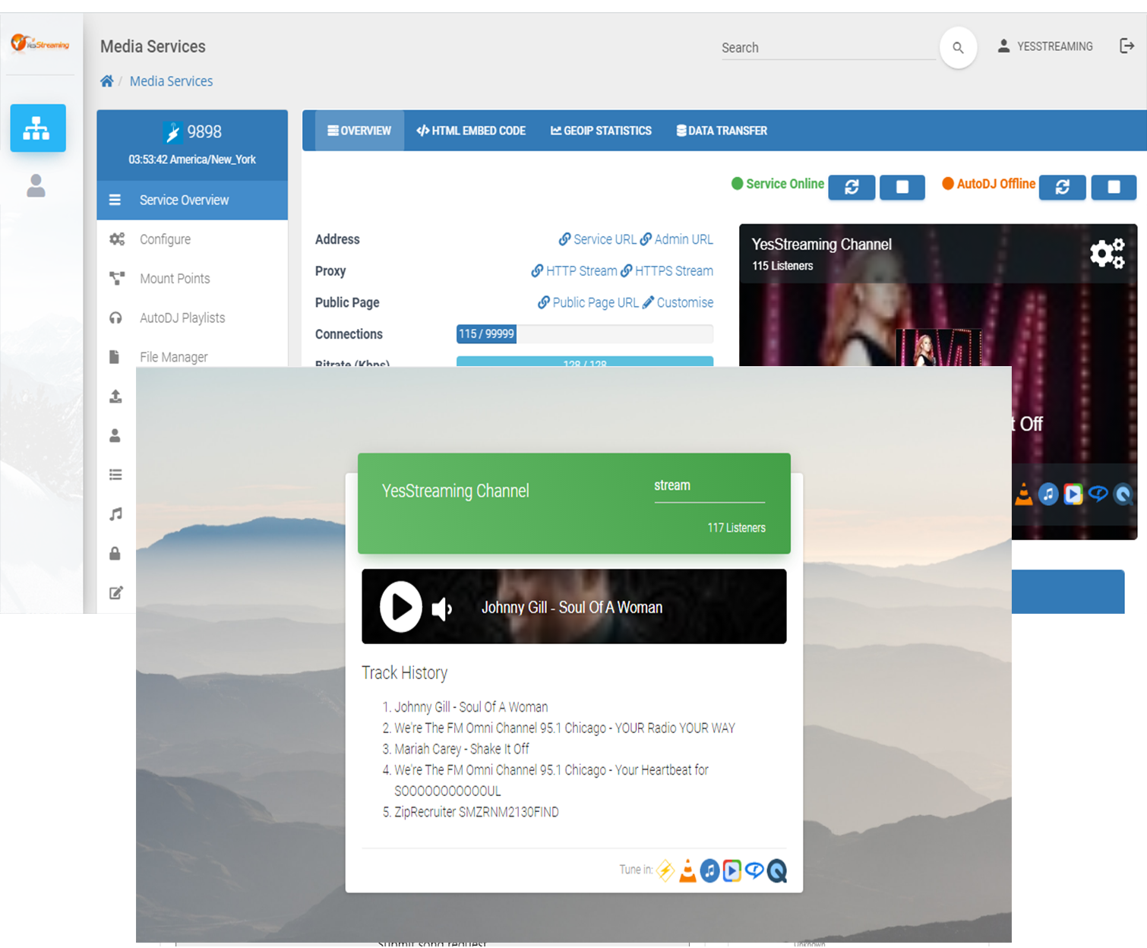Click iTunes icon in dashboard player widget
Image resolution: width=1147 pixels, height=948 pixels.
coord(1048,495)
